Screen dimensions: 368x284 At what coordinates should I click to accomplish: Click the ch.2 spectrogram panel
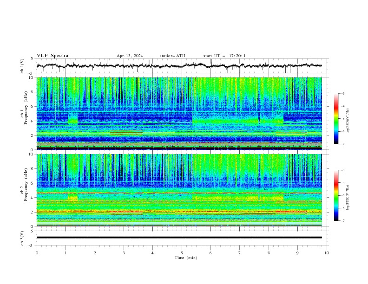click(x=179, y=190)
